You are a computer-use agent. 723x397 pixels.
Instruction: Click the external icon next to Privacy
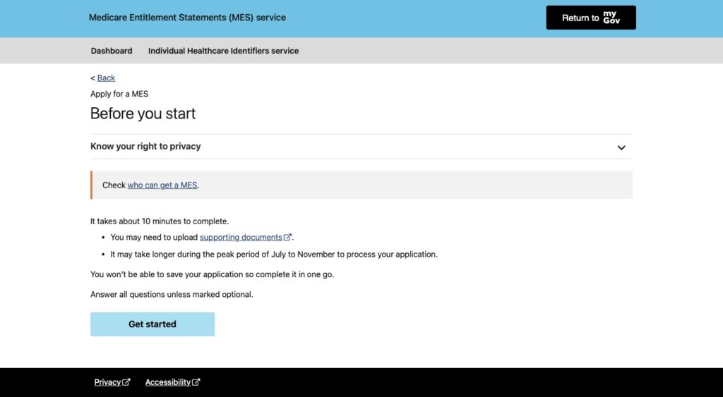click(126, 382)
